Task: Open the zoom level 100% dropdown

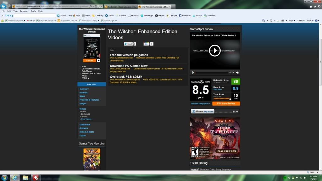Action: tap(318, 173)
